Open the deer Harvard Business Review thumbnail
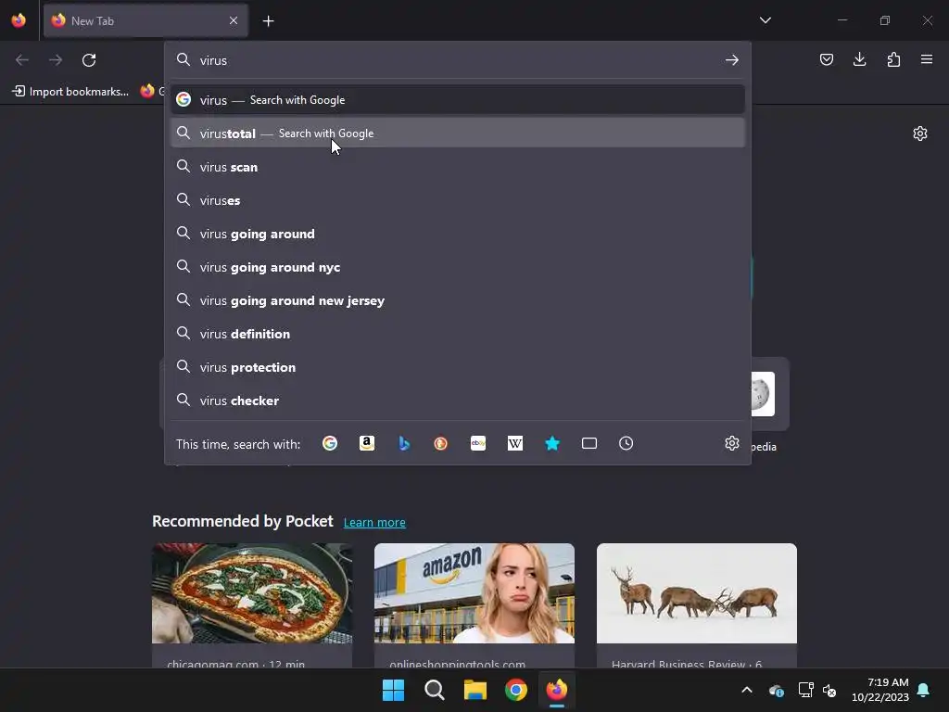Image resolution: width=949 pixels, height=712 pixels. point(697,592)
